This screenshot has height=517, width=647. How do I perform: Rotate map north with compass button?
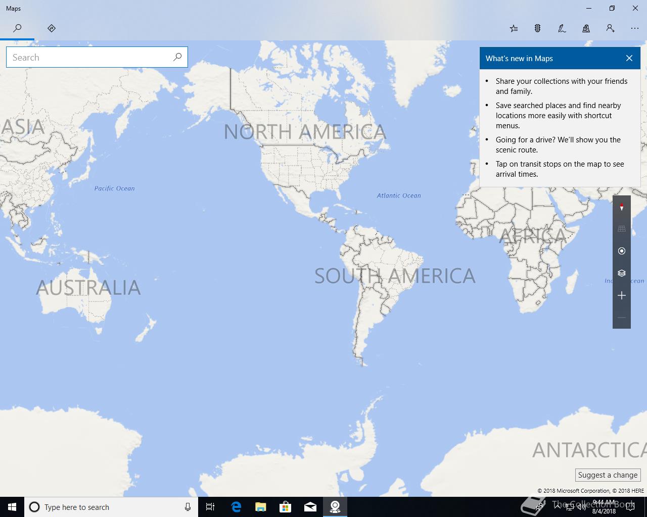pos(622,206)
